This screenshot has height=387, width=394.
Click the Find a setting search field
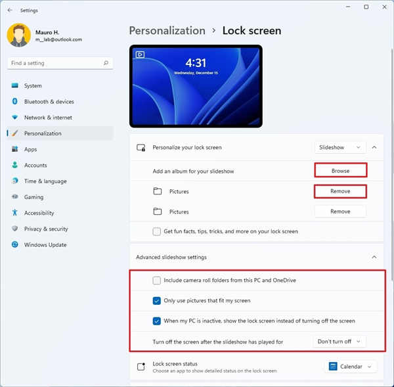click(x=60, y=63)
